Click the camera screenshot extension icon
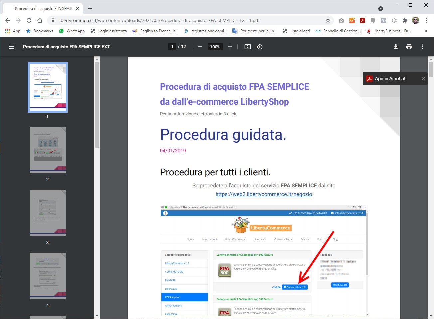 [x=341, y=20]
